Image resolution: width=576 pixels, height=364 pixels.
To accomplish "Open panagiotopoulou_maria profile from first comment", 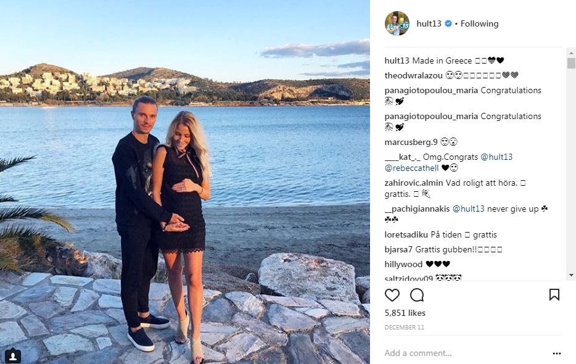I will coord(431,91).
